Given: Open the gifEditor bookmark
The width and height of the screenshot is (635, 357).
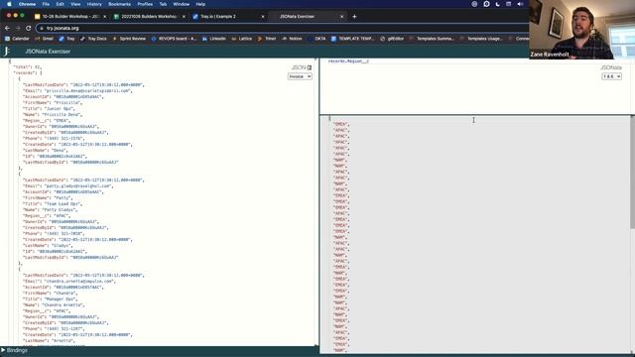Looking at the screenshot, I should coord(392,39).
